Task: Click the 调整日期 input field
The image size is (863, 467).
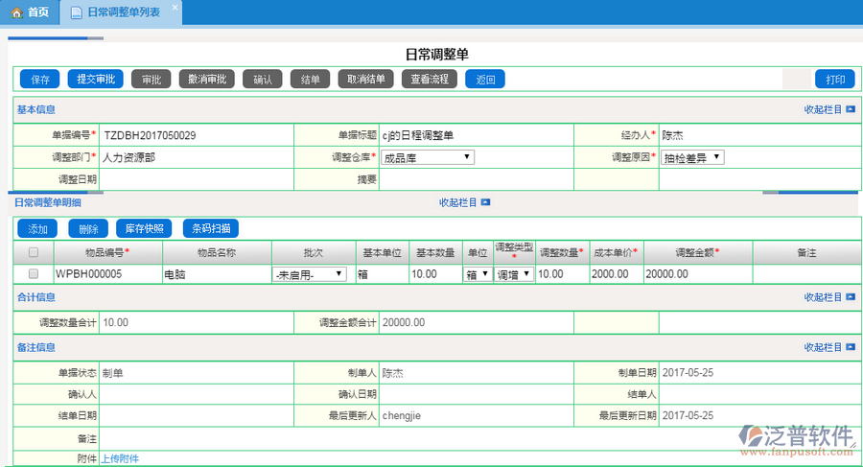Action: coord(197,179)
